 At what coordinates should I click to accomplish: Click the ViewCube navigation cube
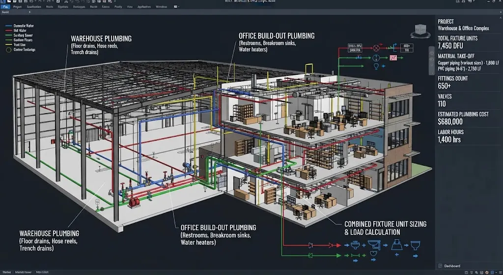point(420,31)
